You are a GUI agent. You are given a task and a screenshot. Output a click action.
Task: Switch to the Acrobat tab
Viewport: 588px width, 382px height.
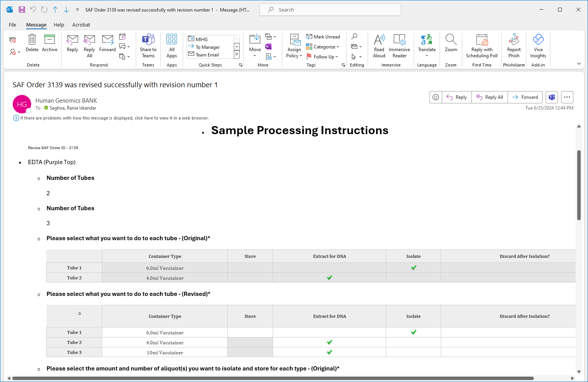point(81,25)
